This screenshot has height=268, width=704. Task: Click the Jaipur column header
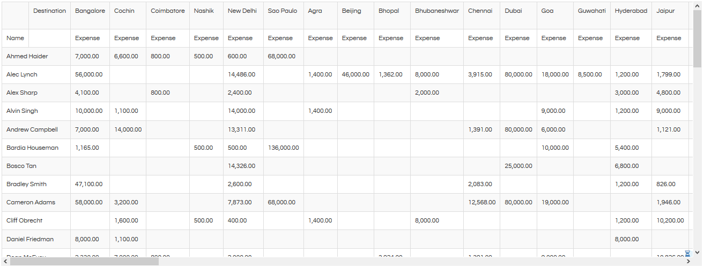670,16
